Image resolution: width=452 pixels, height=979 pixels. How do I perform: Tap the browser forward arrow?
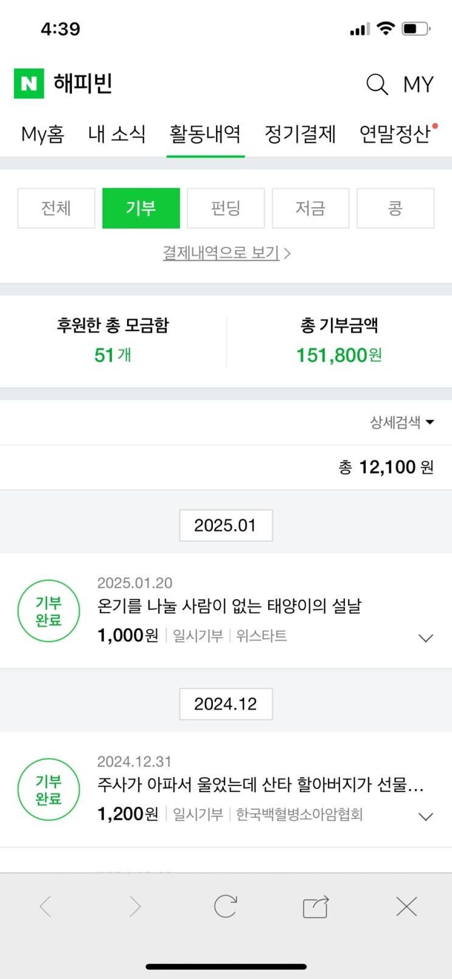pyautogui.click(x=135, y=907)
